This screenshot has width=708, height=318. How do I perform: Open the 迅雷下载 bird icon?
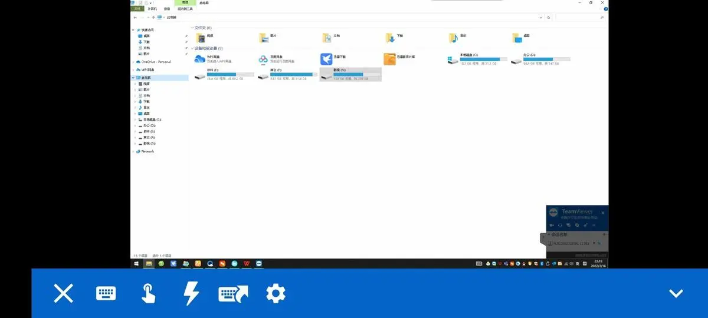(326, 59)
